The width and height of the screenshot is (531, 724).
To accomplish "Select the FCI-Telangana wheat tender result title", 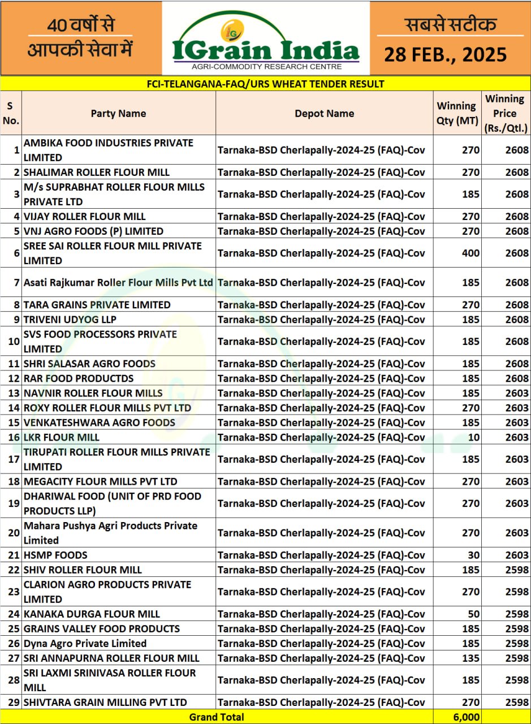I will tap(265, 84).
